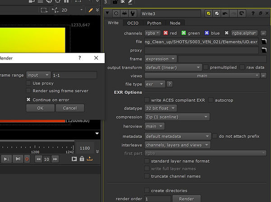Image resolution: width=271 pixels, height=202 pixels.
Task: Click the Render button in Write3 panel
Action: tap(187, 199)
